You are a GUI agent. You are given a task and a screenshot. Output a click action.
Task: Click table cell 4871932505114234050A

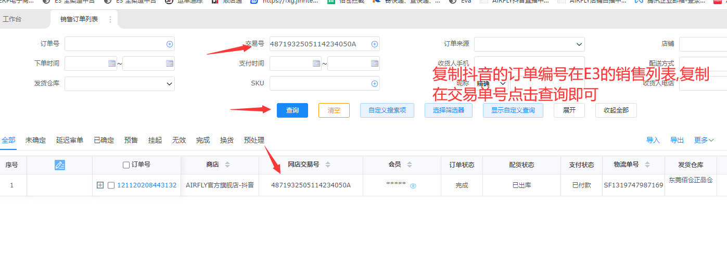click(x=311, y=185)
